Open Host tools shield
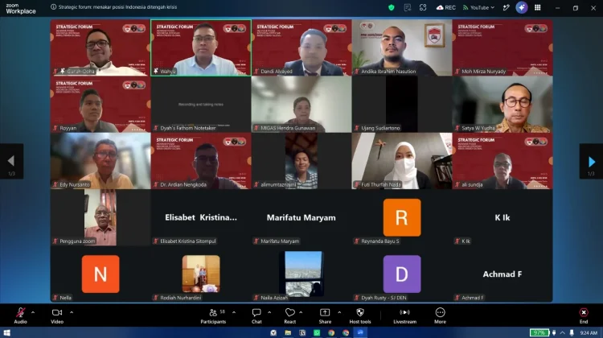 pos(360,316)
